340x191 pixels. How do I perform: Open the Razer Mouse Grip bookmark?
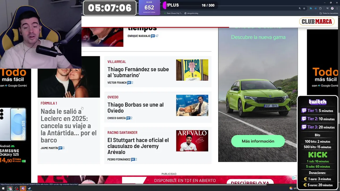[173, 13]
